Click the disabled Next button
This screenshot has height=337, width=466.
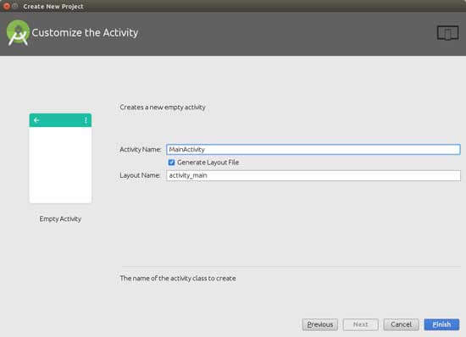pos(360,324)
